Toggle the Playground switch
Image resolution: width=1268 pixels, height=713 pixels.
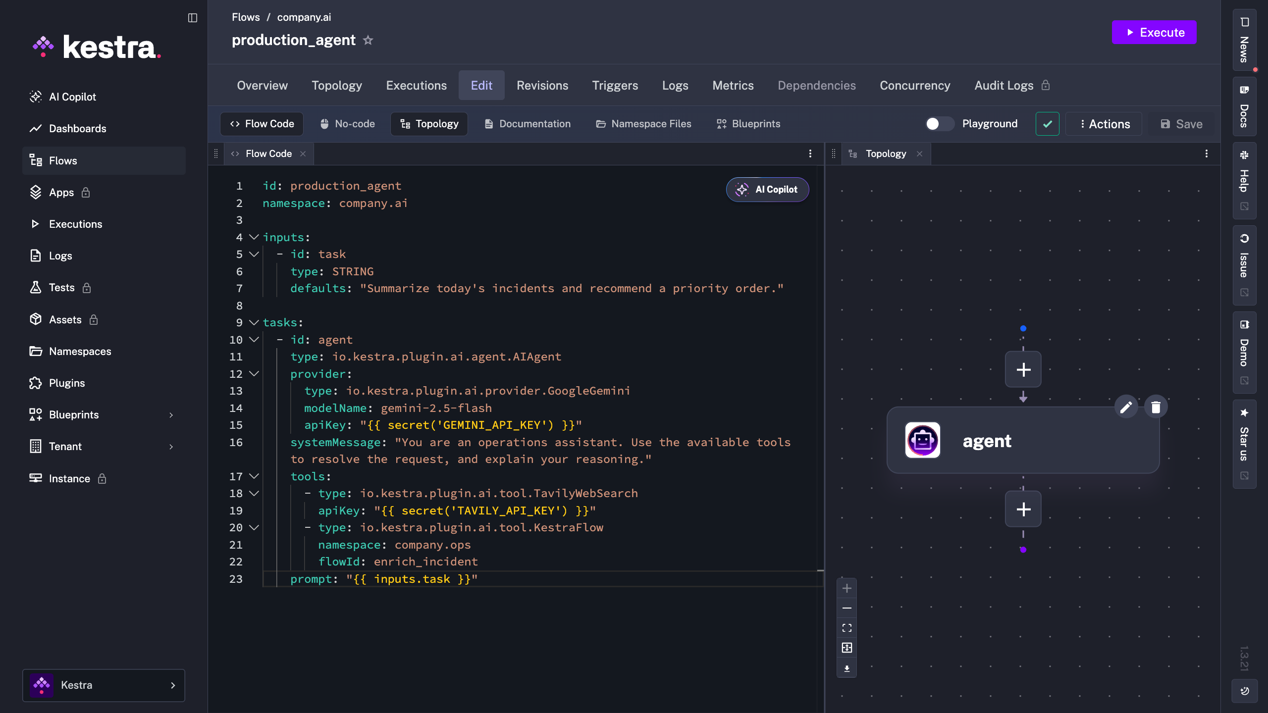(940, 124)
